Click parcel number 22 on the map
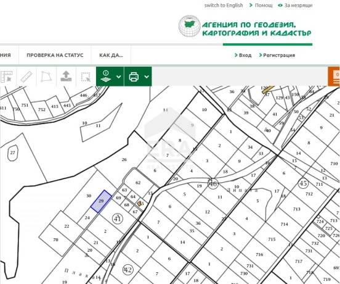 click(x=67, y=226)
